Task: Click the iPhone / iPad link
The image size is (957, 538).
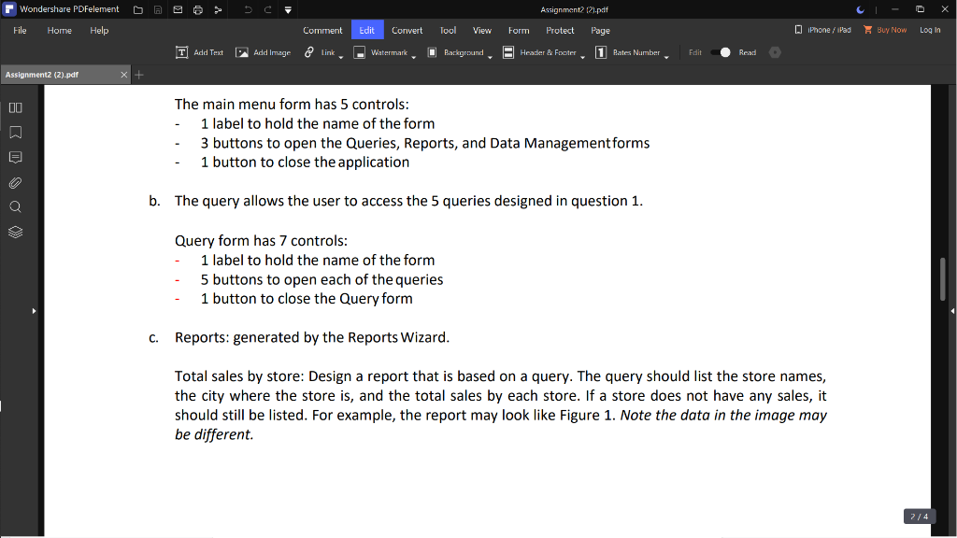Action: point(822,30)
